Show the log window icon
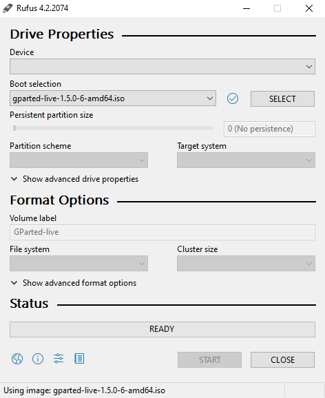This screenshot has width=325, height=398. click(79, 359)
